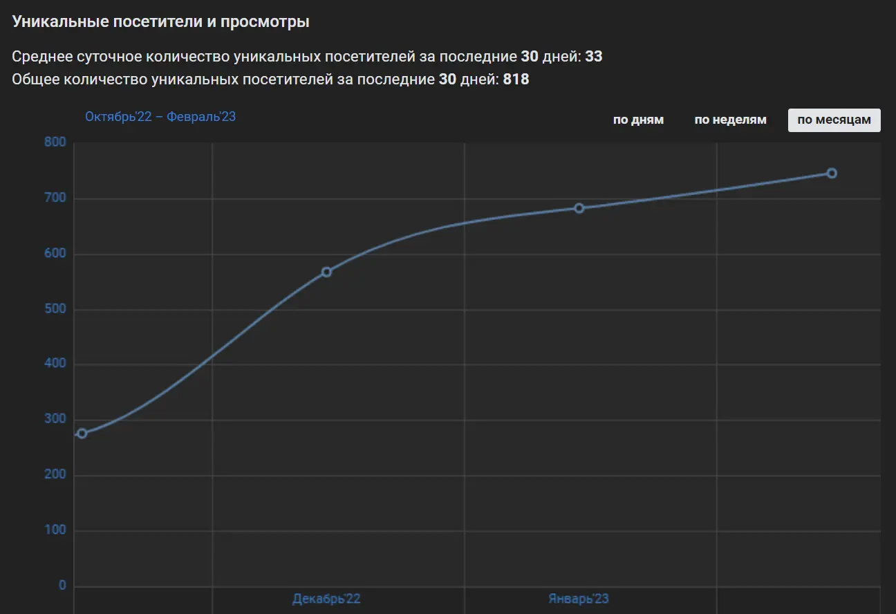896x614 pixels.
Task: Click the 'Декабрь'22' axis label
Action: pos(326,599)
